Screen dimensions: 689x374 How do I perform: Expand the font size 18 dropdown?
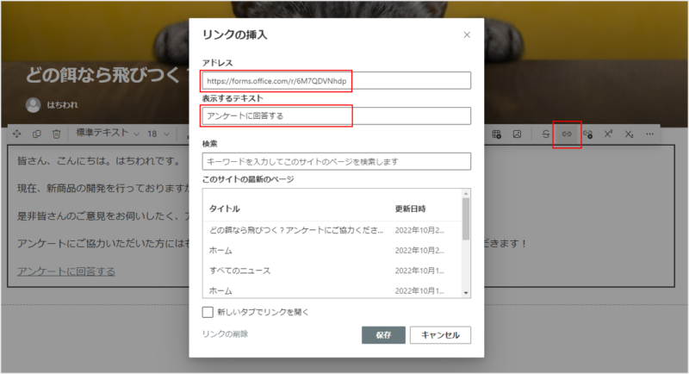(x=158, y=134)
